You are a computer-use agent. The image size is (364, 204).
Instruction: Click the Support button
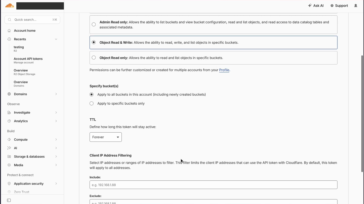pos(339,6)
